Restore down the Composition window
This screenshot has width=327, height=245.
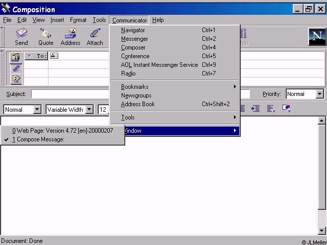(309, 9)
